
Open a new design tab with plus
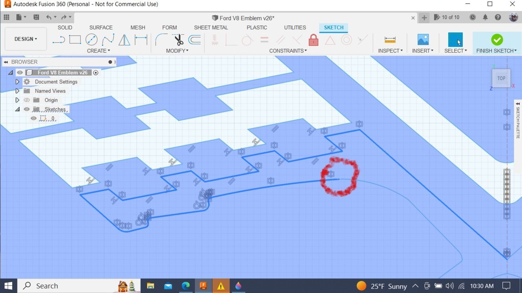[x=424, y=18]
